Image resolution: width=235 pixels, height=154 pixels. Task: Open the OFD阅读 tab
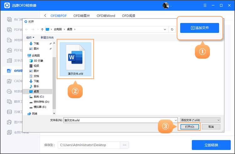[x=128, y=16]
